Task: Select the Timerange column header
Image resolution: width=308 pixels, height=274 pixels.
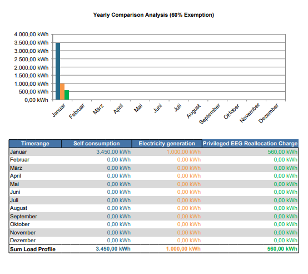Action: click(x=35, y=144)
